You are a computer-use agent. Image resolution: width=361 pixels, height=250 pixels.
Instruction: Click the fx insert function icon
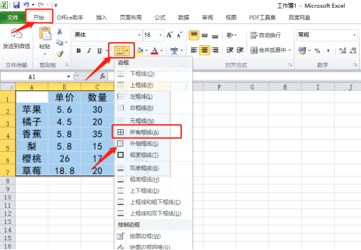tap(103, 77)
